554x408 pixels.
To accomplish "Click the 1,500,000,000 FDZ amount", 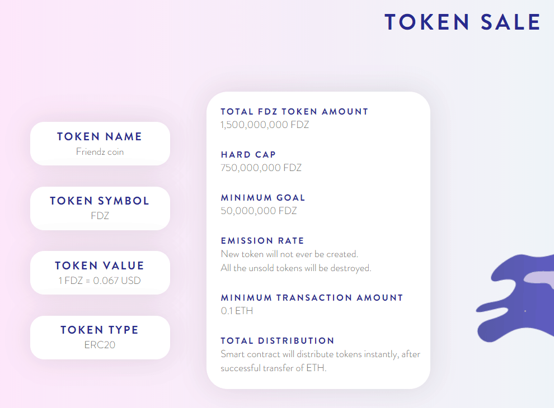I will (265, 125).
